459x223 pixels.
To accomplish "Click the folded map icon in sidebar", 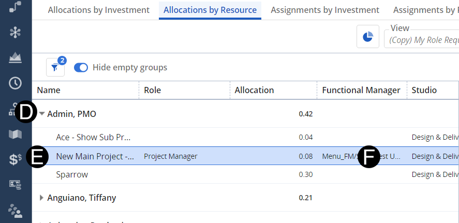I will point(16,134).
